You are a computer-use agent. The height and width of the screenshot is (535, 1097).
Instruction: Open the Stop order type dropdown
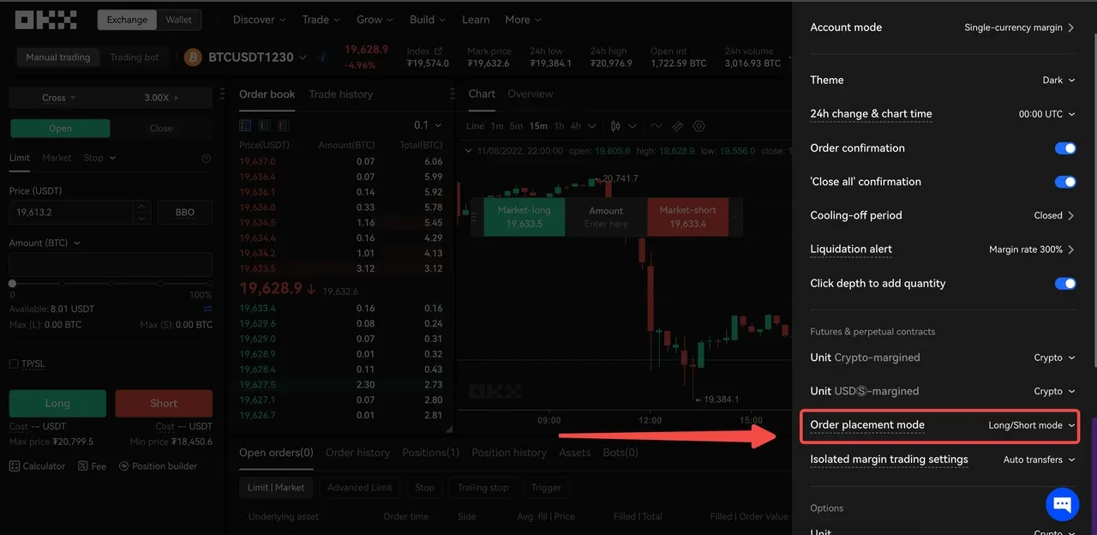click(99, 158)
